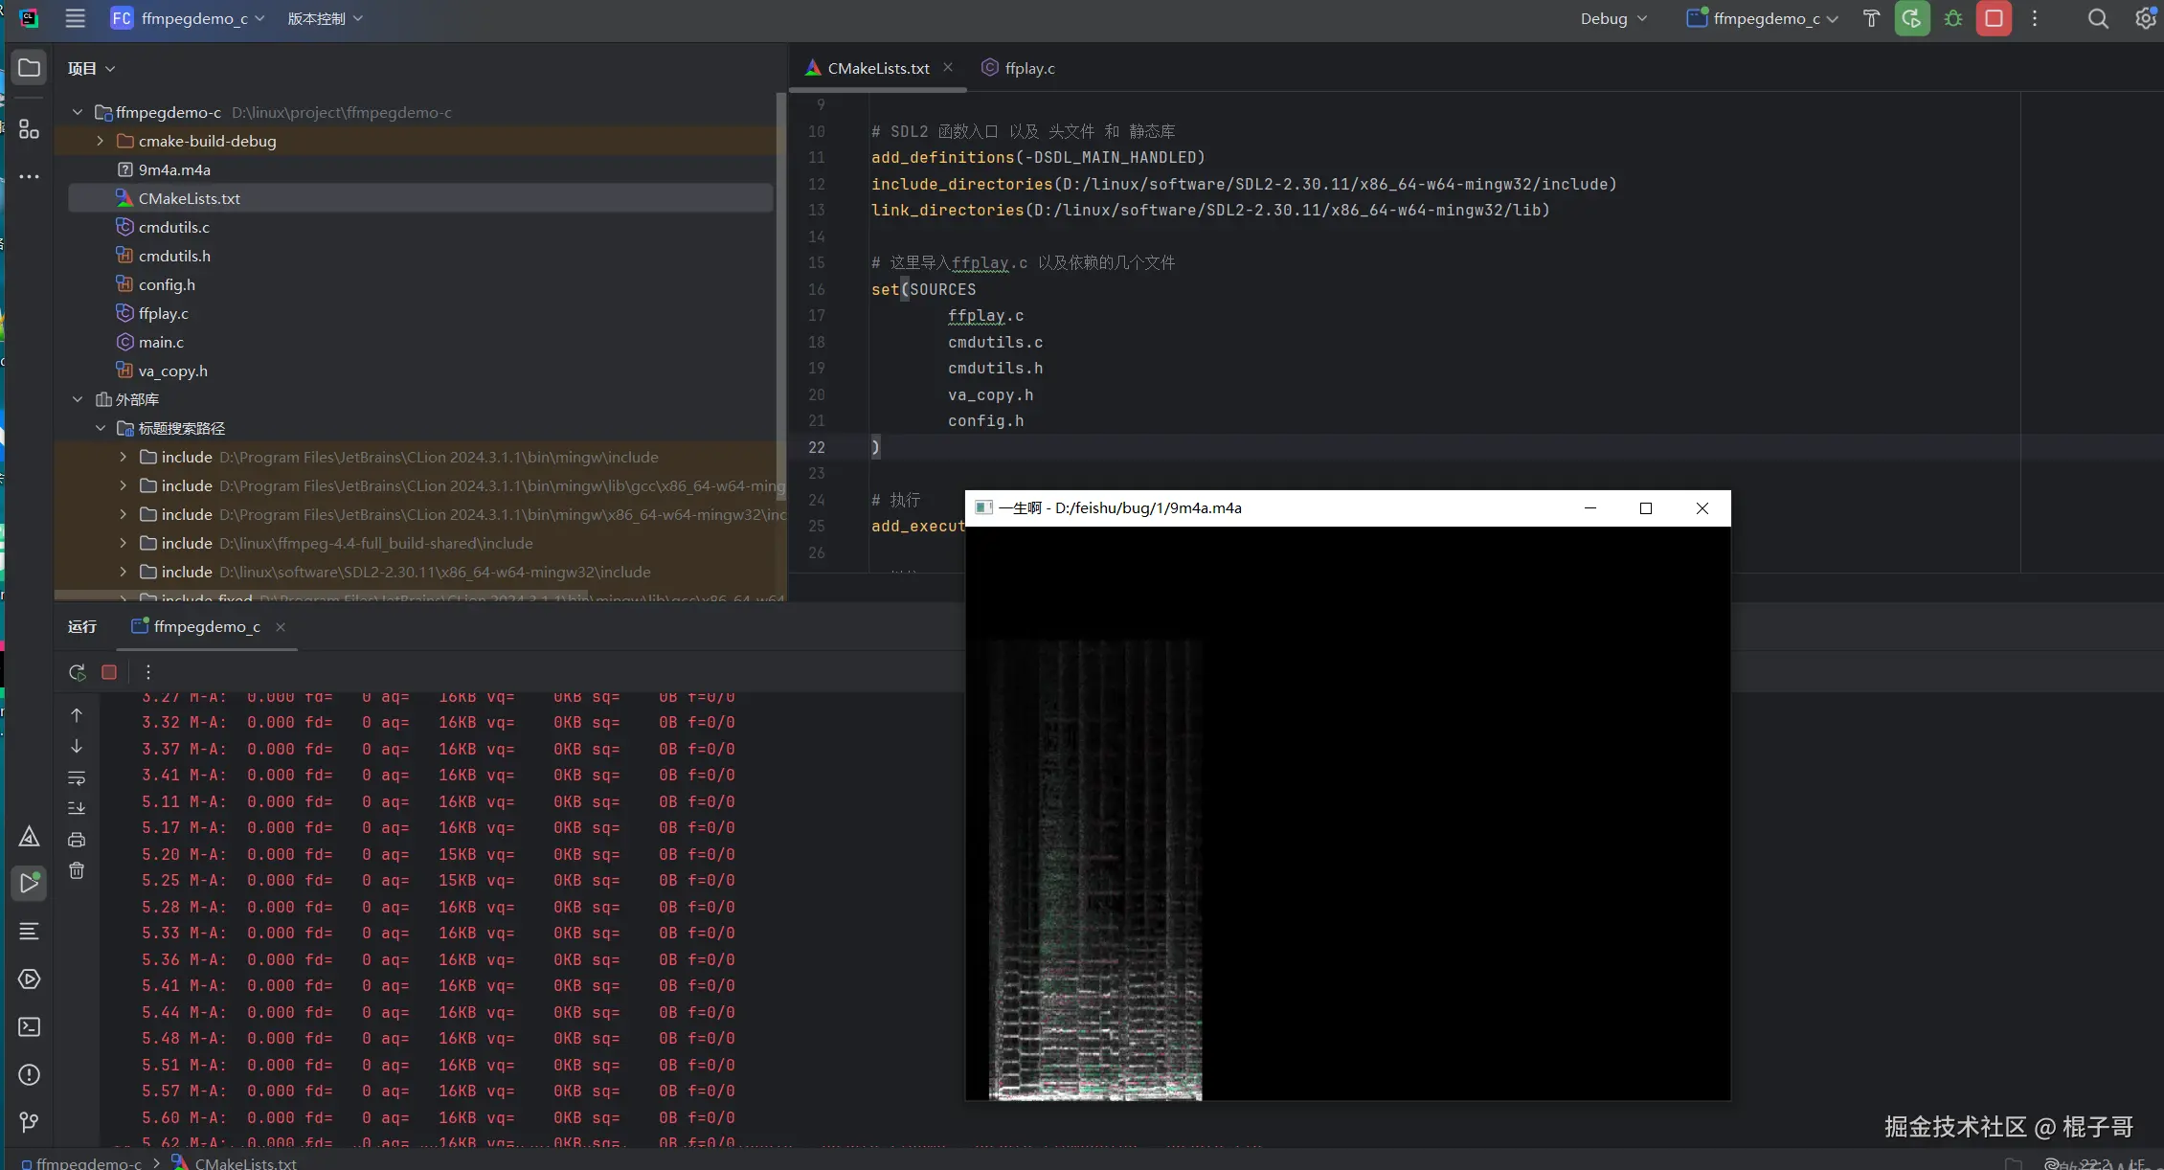The width and height of the screenshot is (2164, 1170).
Task: Toggle the Project tool window
Action: coord(29,68)
